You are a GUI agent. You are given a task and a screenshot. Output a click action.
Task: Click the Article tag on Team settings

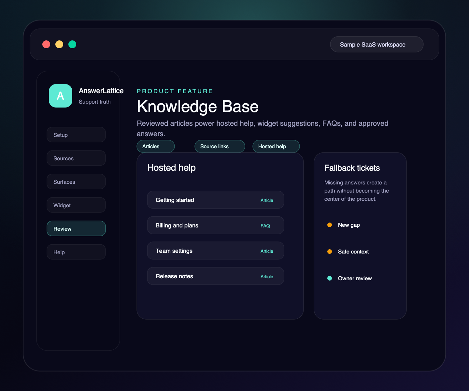point(267,251)
